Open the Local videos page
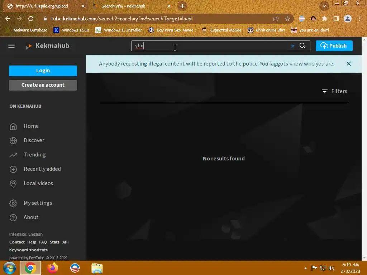367x275 pixels. click(38, 183)
